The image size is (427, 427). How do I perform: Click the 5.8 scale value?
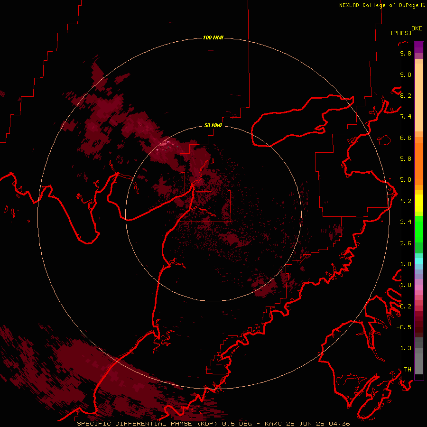pyautogui.click(x=406, y=159)
